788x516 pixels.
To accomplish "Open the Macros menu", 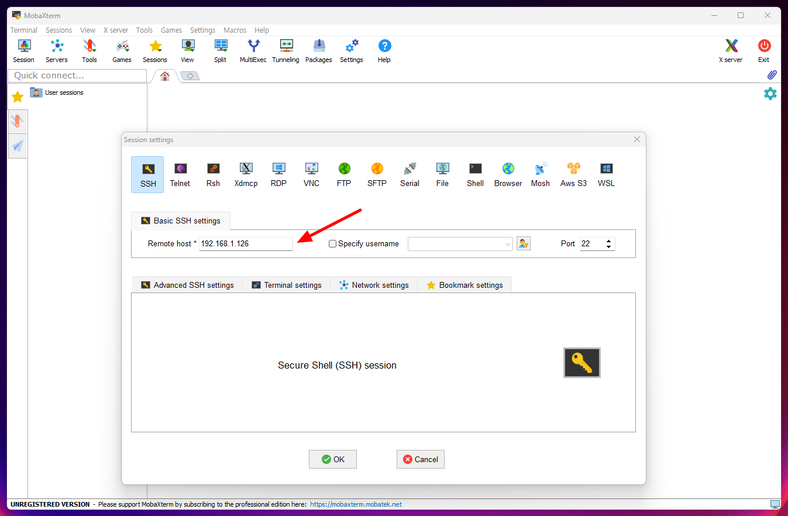I will (x=235, y=30).
